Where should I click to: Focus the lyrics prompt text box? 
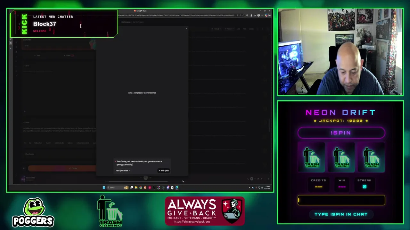(x=142, y=163)
